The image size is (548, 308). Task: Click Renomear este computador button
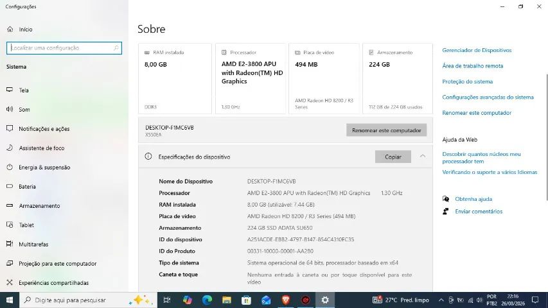click(386, 130)
